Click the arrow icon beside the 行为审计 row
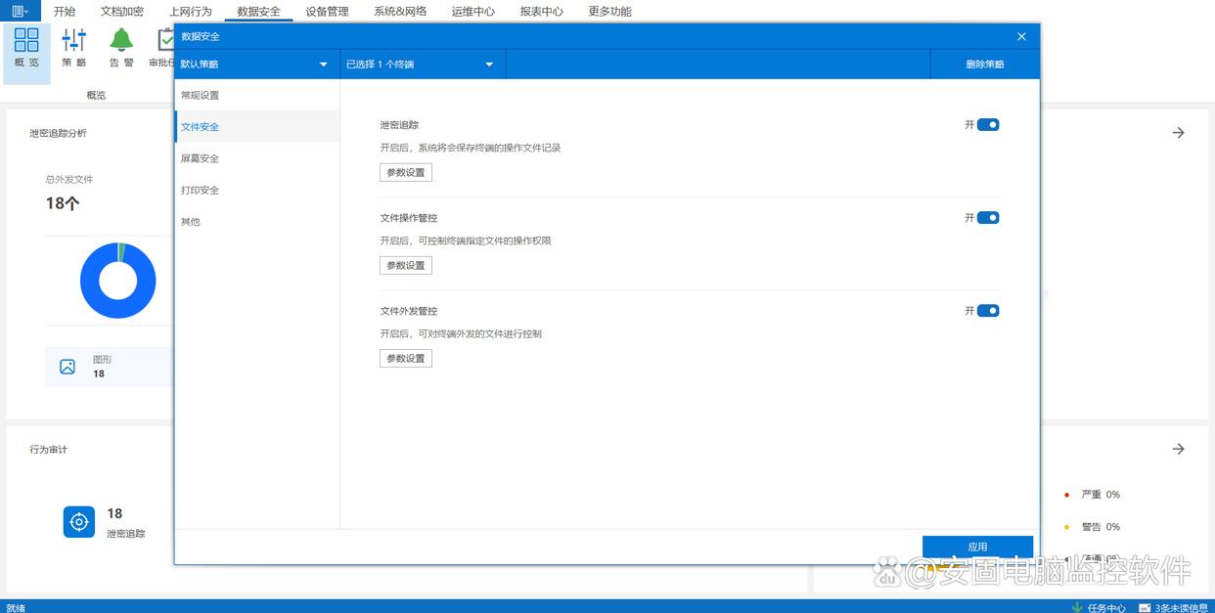Viewport: 1215px width, 613px height. pyautogui.click(x=1178, y=449)
